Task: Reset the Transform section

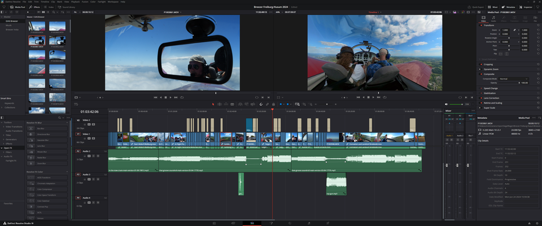Action: tap(538, 25)
